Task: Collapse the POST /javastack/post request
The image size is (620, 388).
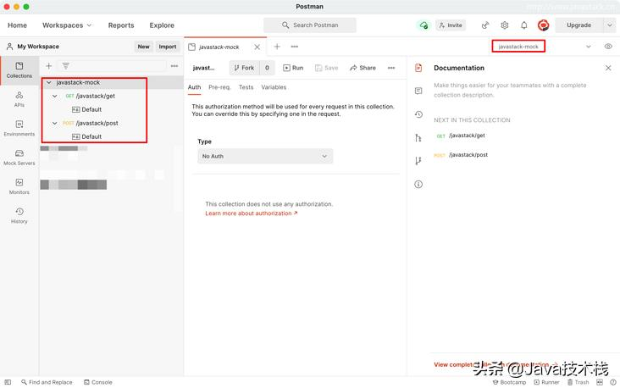Action: (54, 123)
